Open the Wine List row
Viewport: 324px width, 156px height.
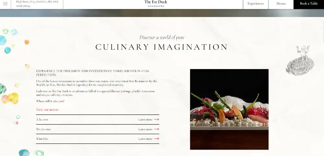pyautogui.click(x=98, y=139)
